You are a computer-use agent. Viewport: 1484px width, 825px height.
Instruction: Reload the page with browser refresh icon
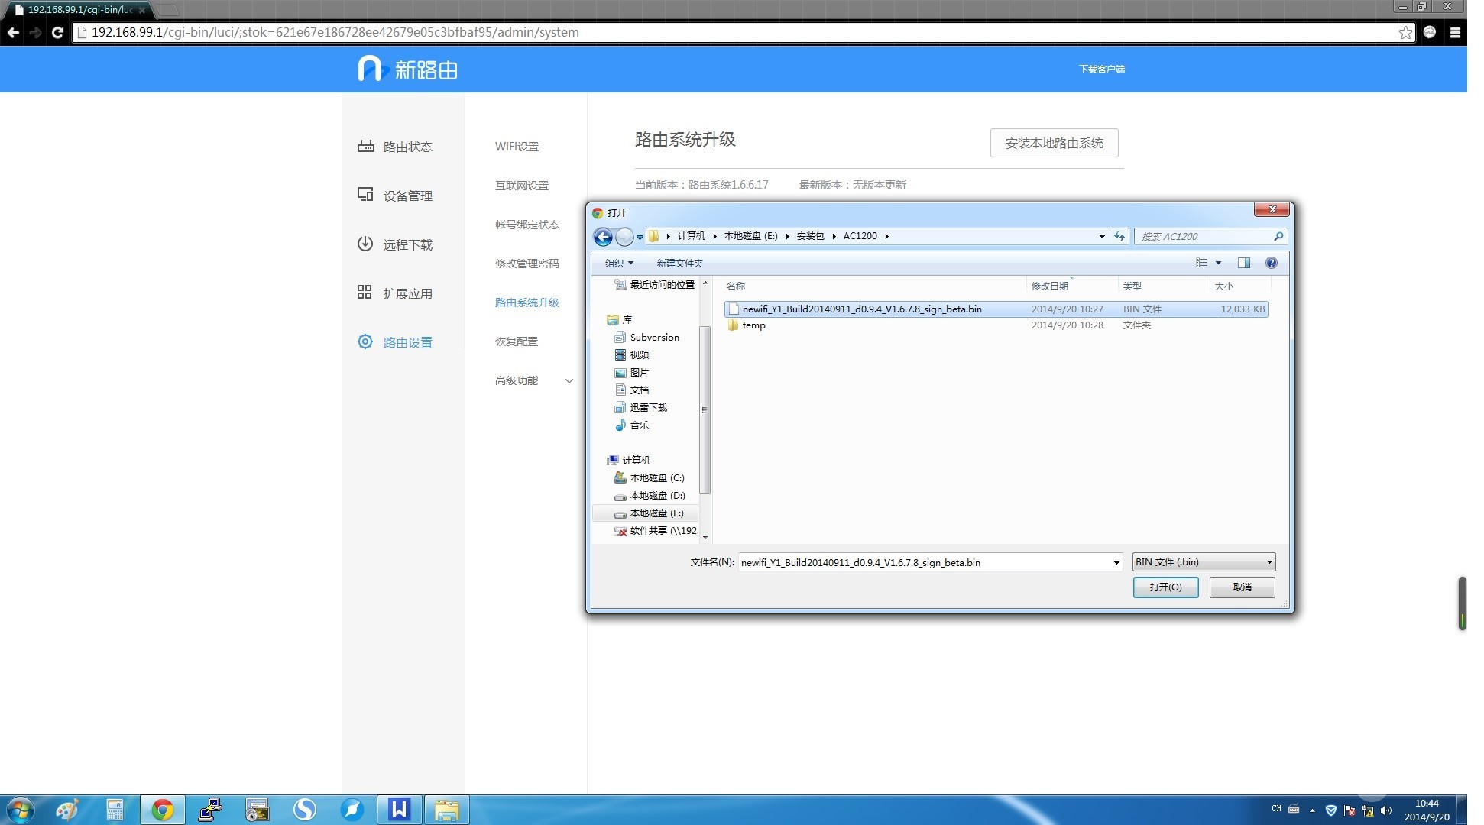[57, 32]
